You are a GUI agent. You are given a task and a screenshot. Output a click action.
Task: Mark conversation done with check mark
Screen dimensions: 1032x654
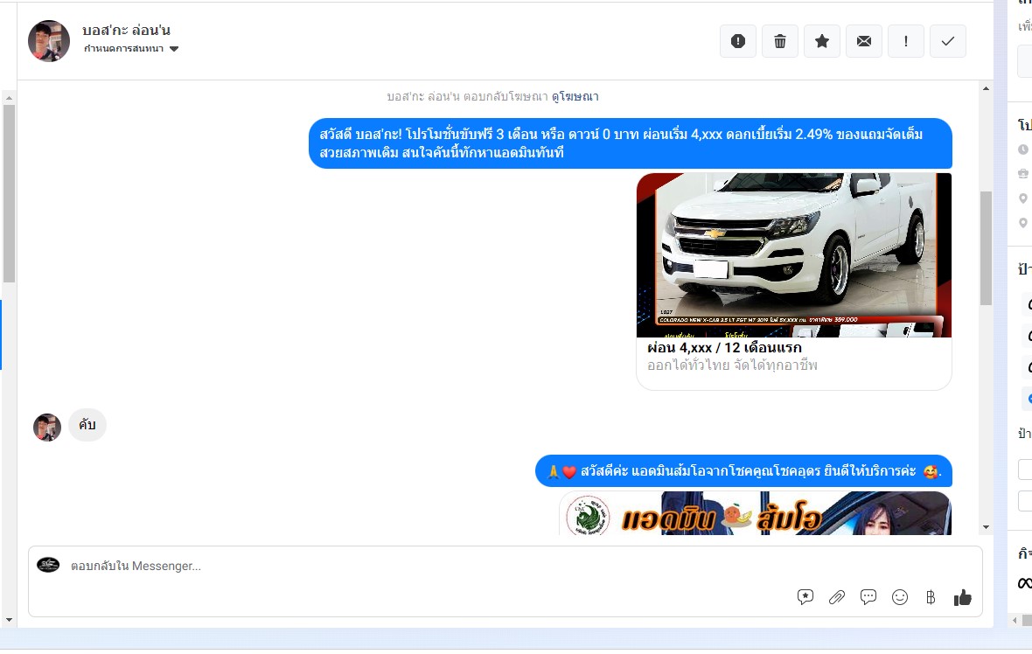pyautogui.click(x=948, y=41)
